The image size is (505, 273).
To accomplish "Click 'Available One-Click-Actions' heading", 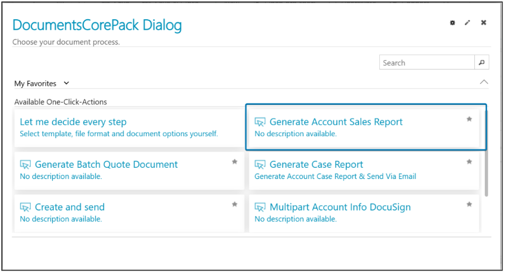I will [61, 102].
